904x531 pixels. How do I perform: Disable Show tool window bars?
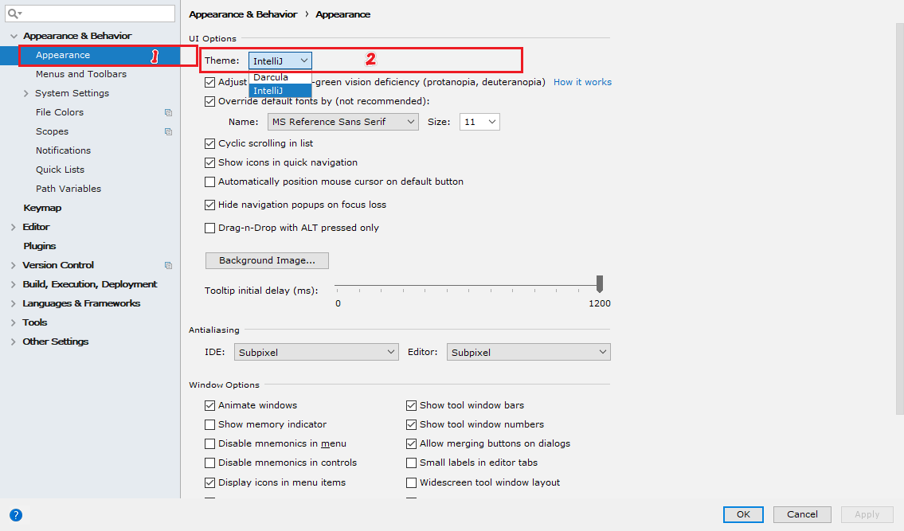pos(411,405)
